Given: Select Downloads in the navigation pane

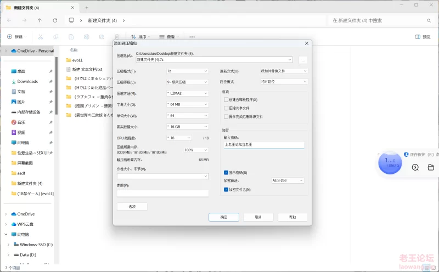Looking at the screenshot, I should (x=27, y=81).
